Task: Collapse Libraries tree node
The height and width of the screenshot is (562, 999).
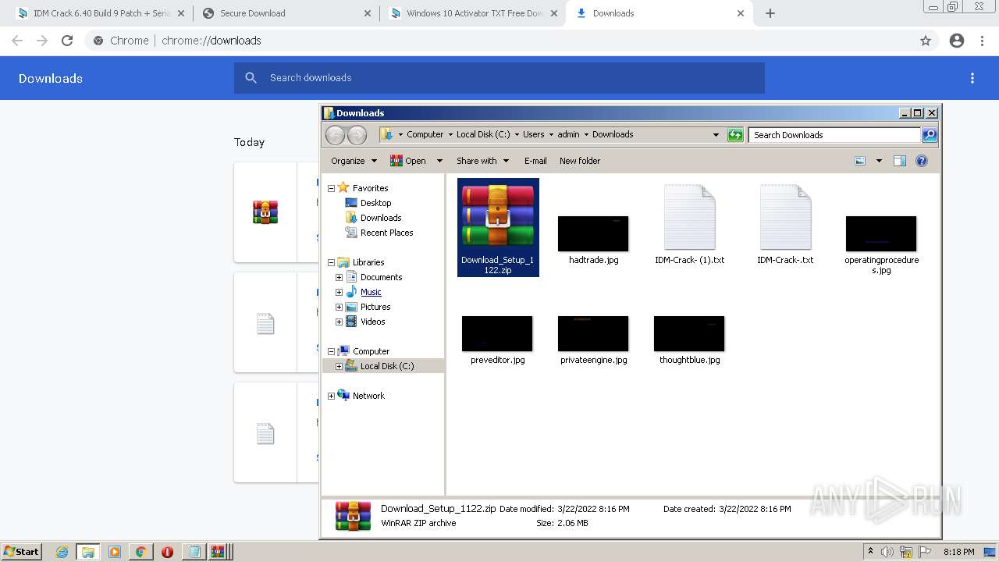Action: tap(331, 262)
